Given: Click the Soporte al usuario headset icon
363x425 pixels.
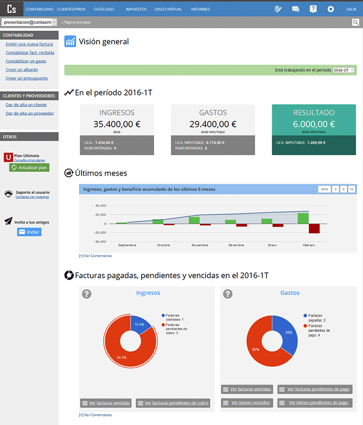Looking at the screenshot, I should pos(8,194).
